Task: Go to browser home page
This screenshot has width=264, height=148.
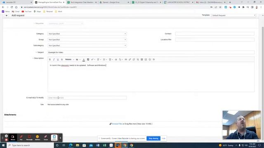Action: click(16, 7)
